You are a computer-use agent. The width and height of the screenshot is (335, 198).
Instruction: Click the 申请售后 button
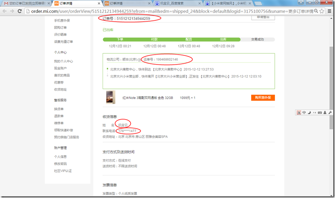tap(263, 17)
